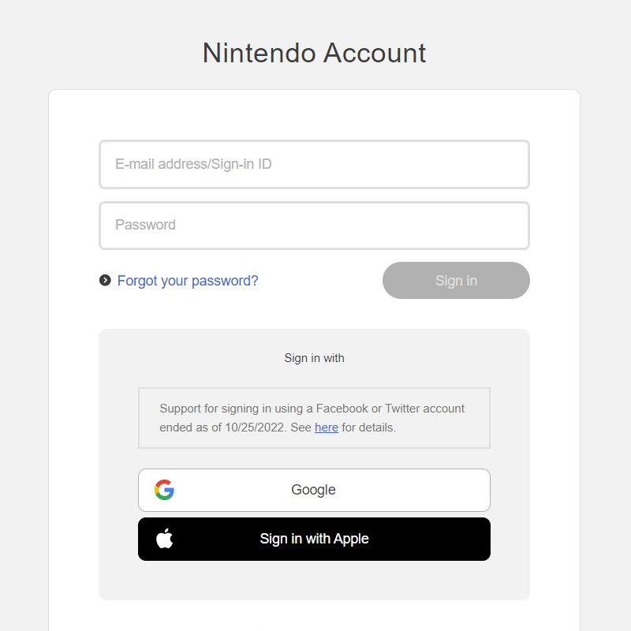Click the word Facebook in the notice
This screenshot has width=631, height=631.
pyautogui.click(x=342, y=409)
